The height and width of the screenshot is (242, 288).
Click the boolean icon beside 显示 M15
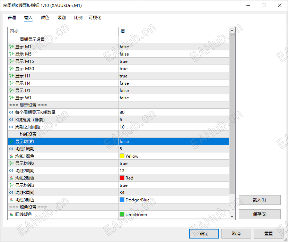pos(11,61)
